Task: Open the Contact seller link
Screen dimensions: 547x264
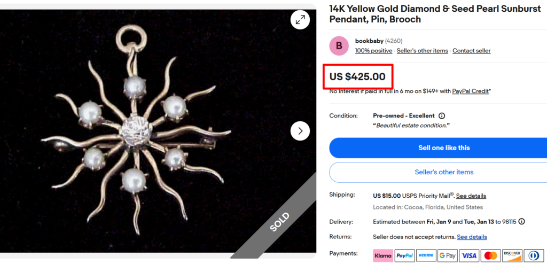Action: 471,51
